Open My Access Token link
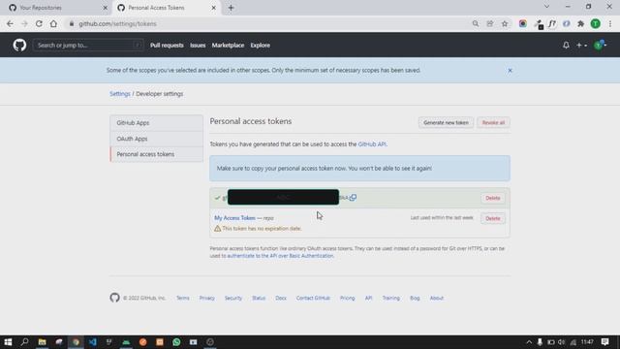This screenshot has width=620, height=349. (234, 218)
